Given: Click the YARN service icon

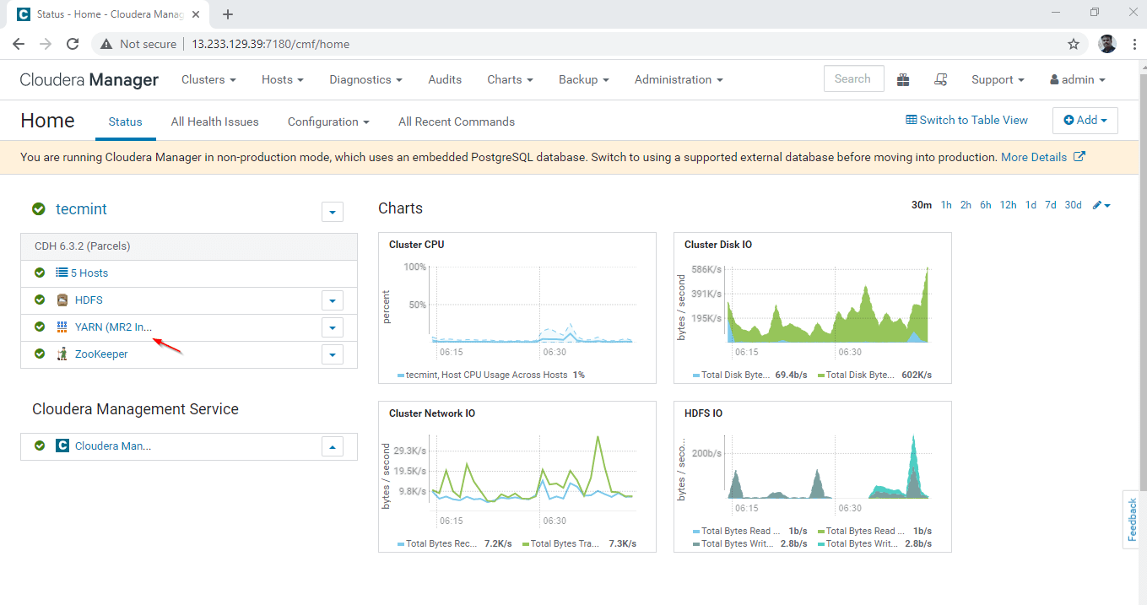Looking at the screenshot, I should 62,327.
